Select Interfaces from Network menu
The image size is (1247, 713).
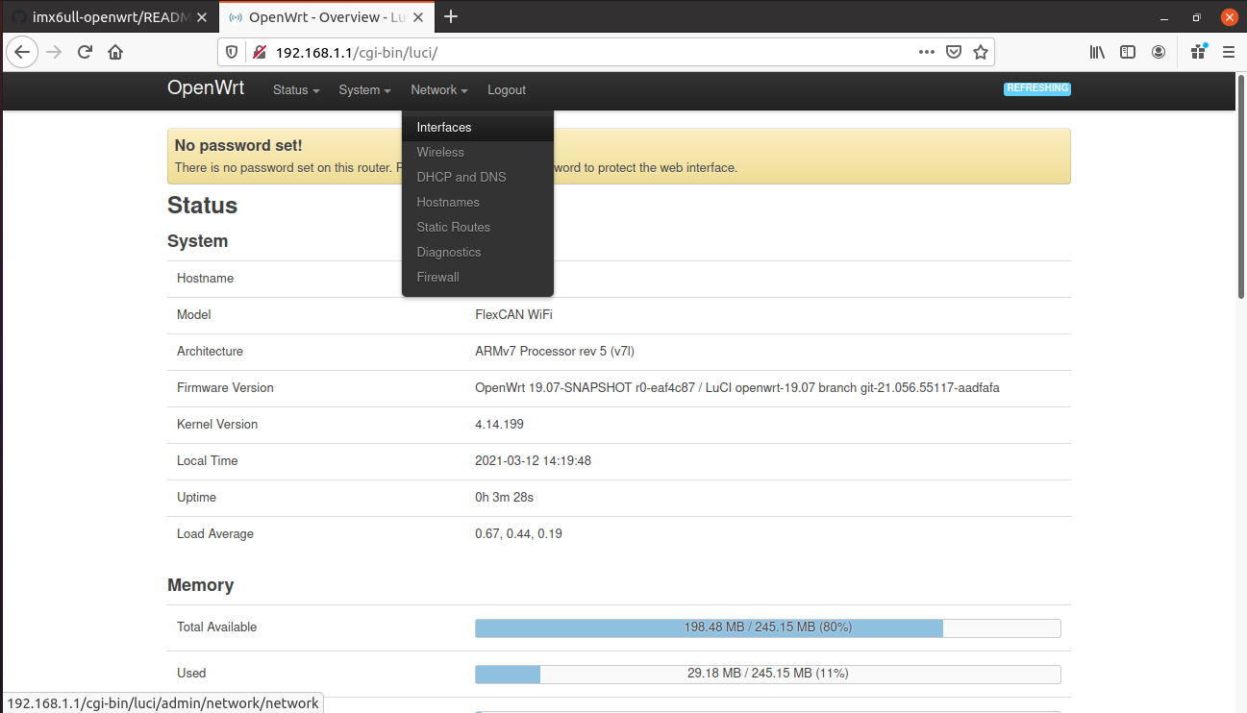(478, 127)
